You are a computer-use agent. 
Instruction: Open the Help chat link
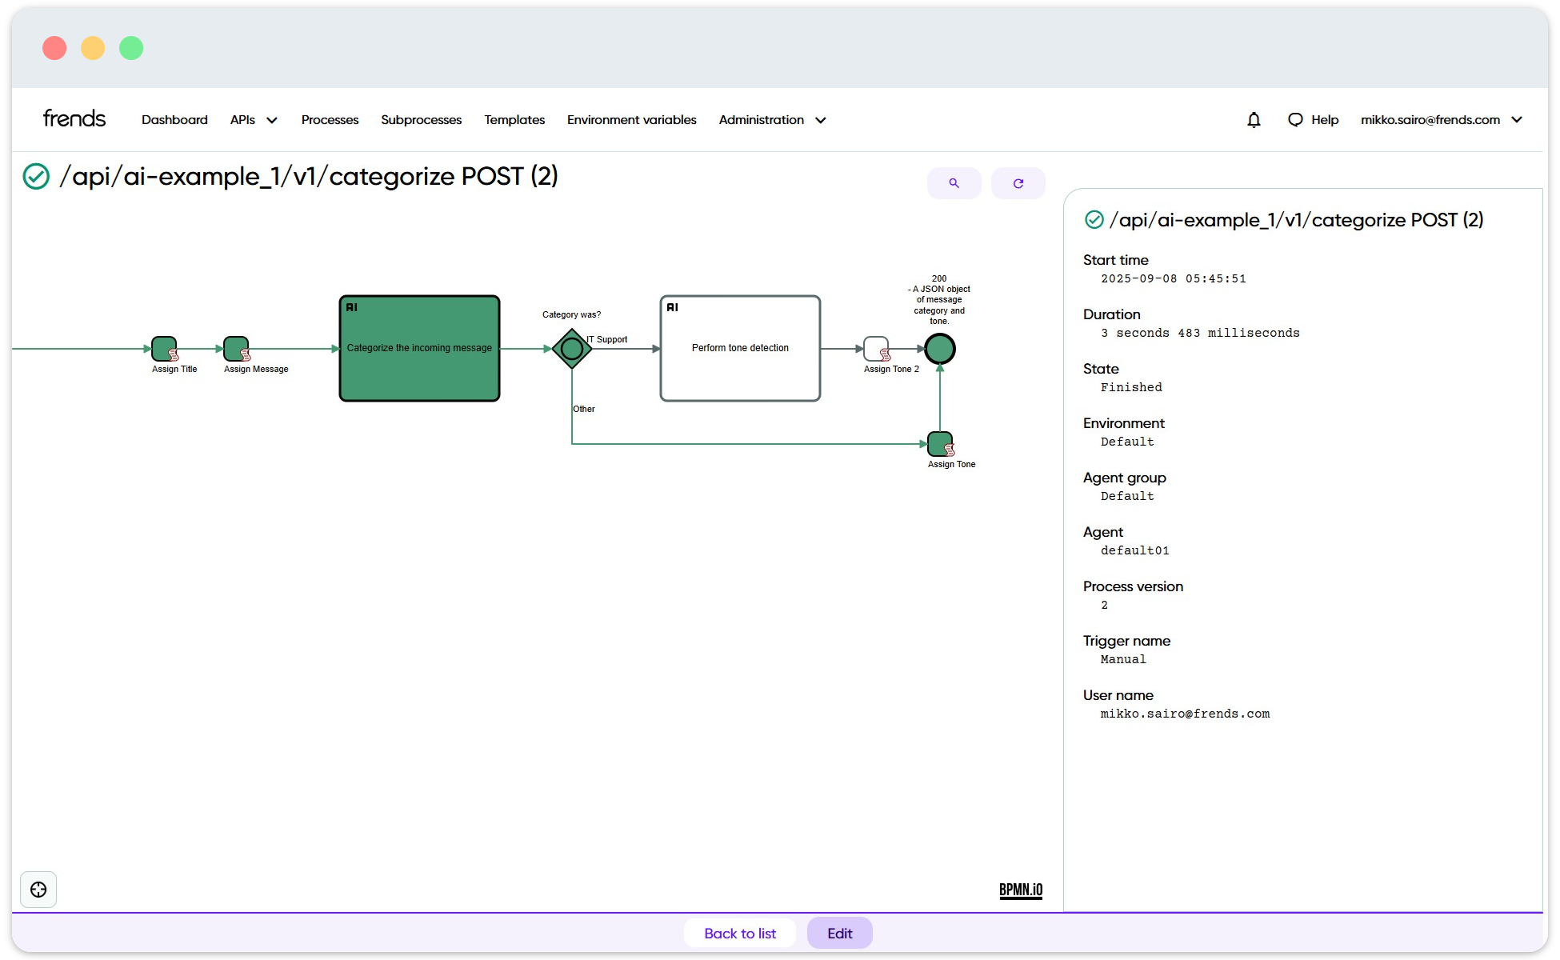click(1313, 120)
